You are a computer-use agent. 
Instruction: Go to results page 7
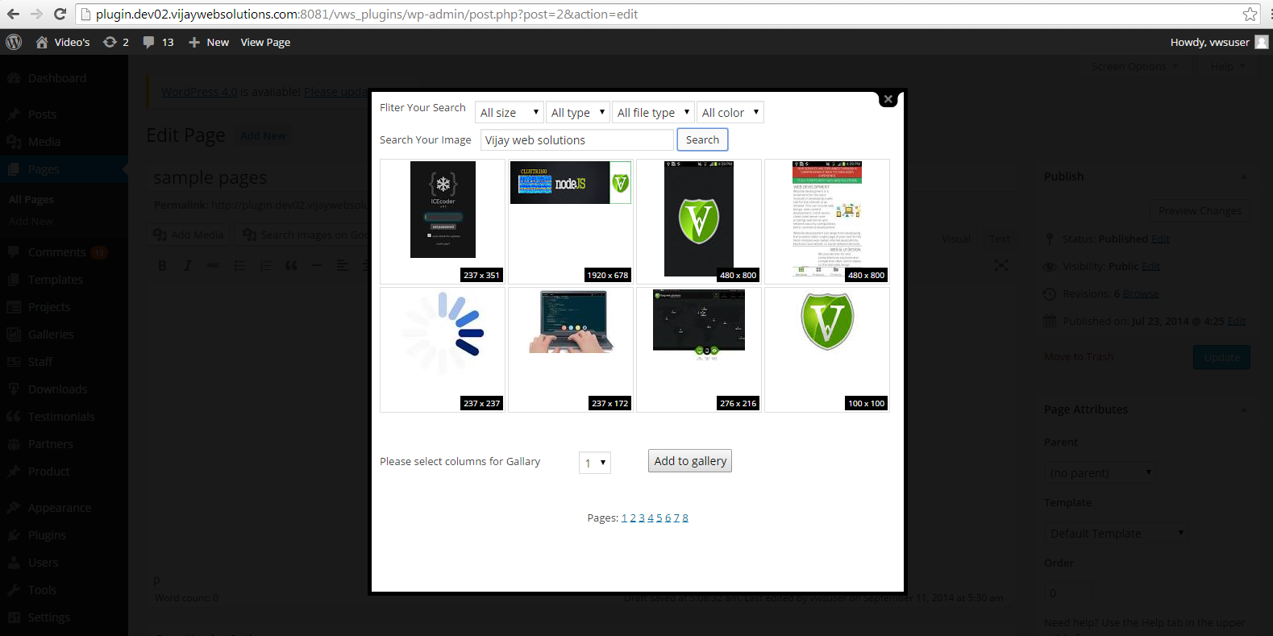point(676,518)
